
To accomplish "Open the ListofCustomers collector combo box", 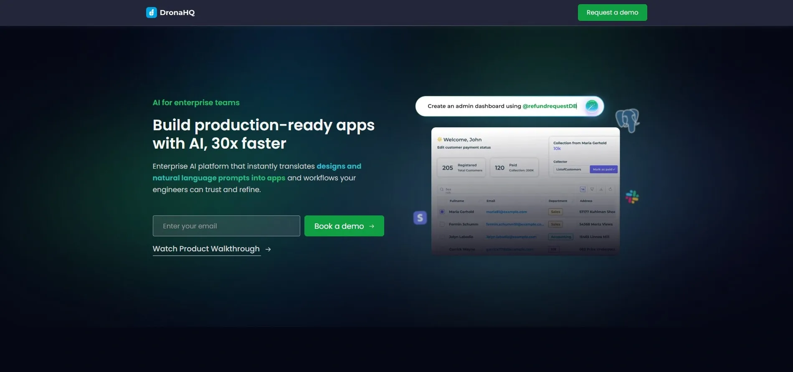I will [571, 170].
